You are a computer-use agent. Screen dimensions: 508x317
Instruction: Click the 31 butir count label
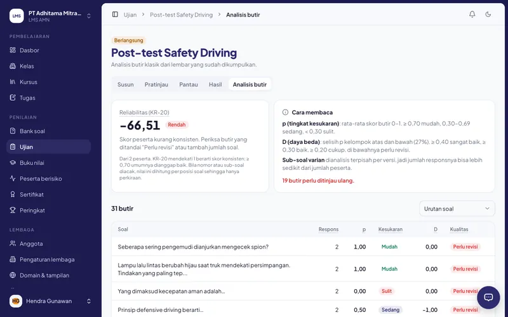click(122, 209)
